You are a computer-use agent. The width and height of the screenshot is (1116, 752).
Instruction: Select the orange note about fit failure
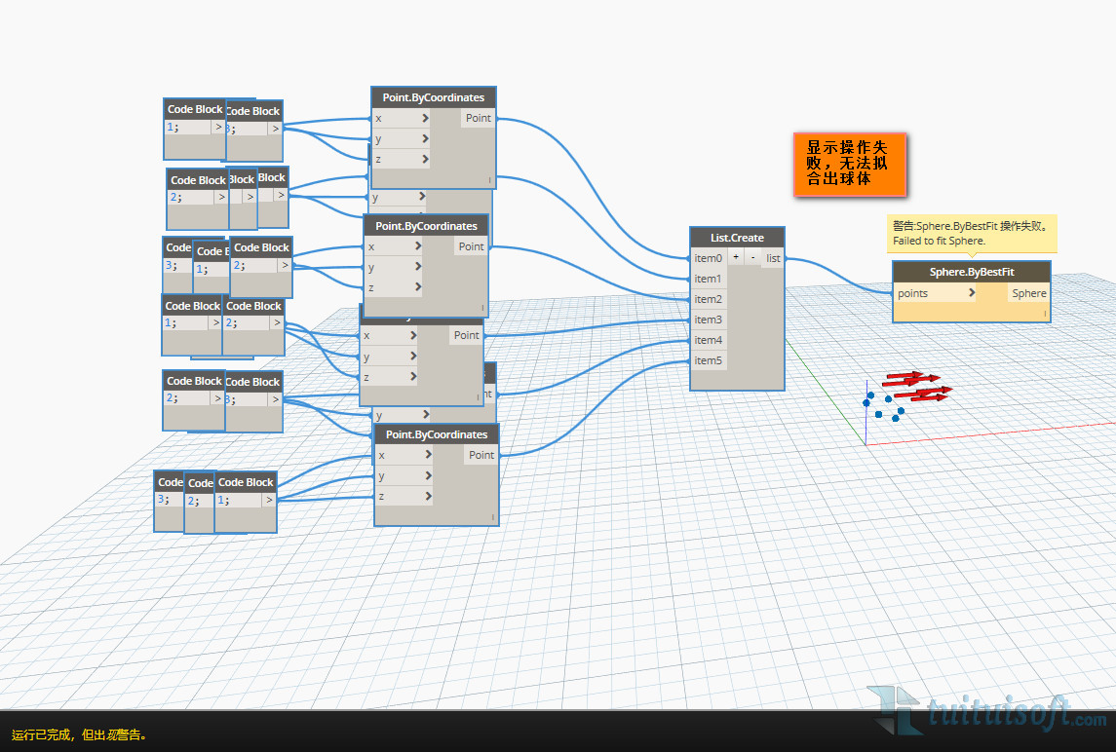(849, 164)
